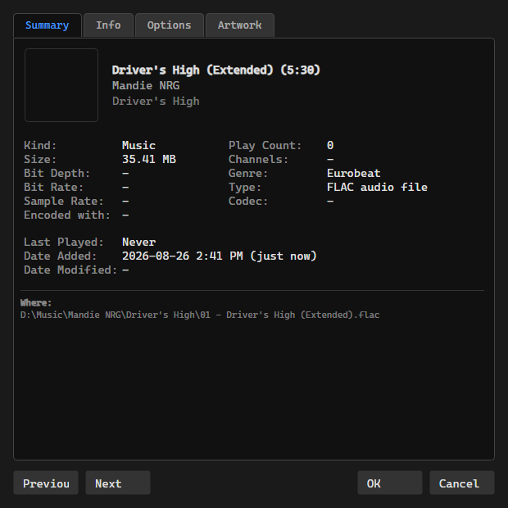Switch to the Summary tab

click(48, 25)
